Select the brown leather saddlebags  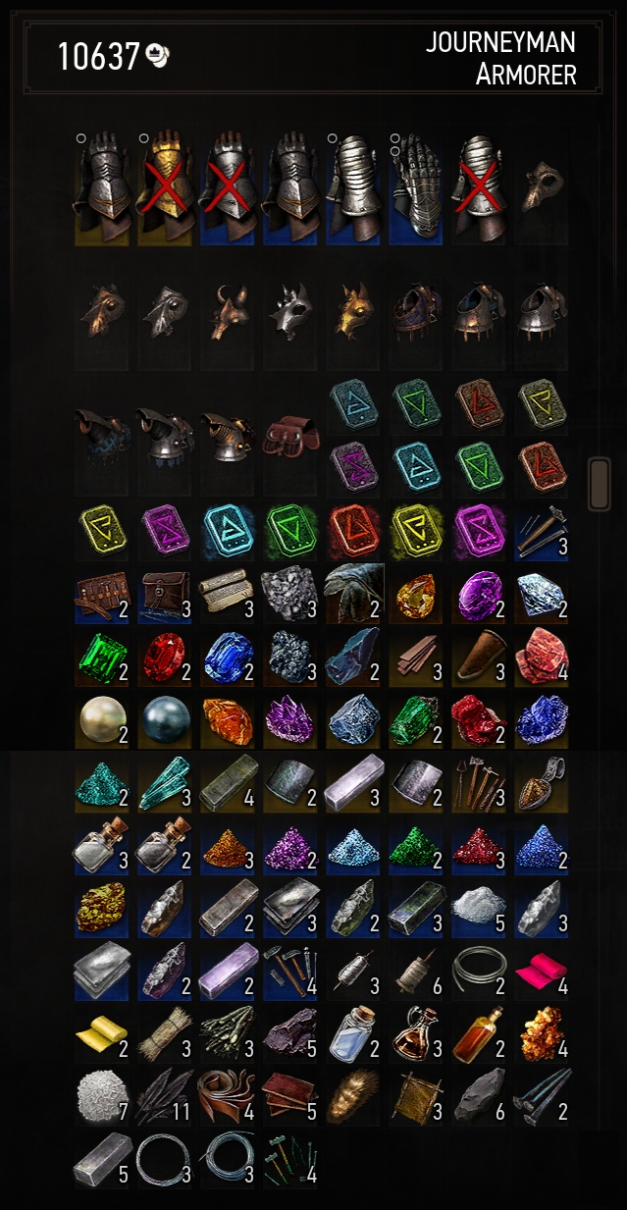coord(291,438)
